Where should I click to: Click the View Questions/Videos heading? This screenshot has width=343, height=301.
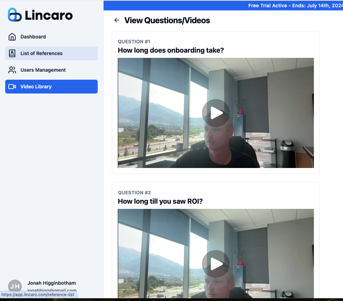[167, 20]
